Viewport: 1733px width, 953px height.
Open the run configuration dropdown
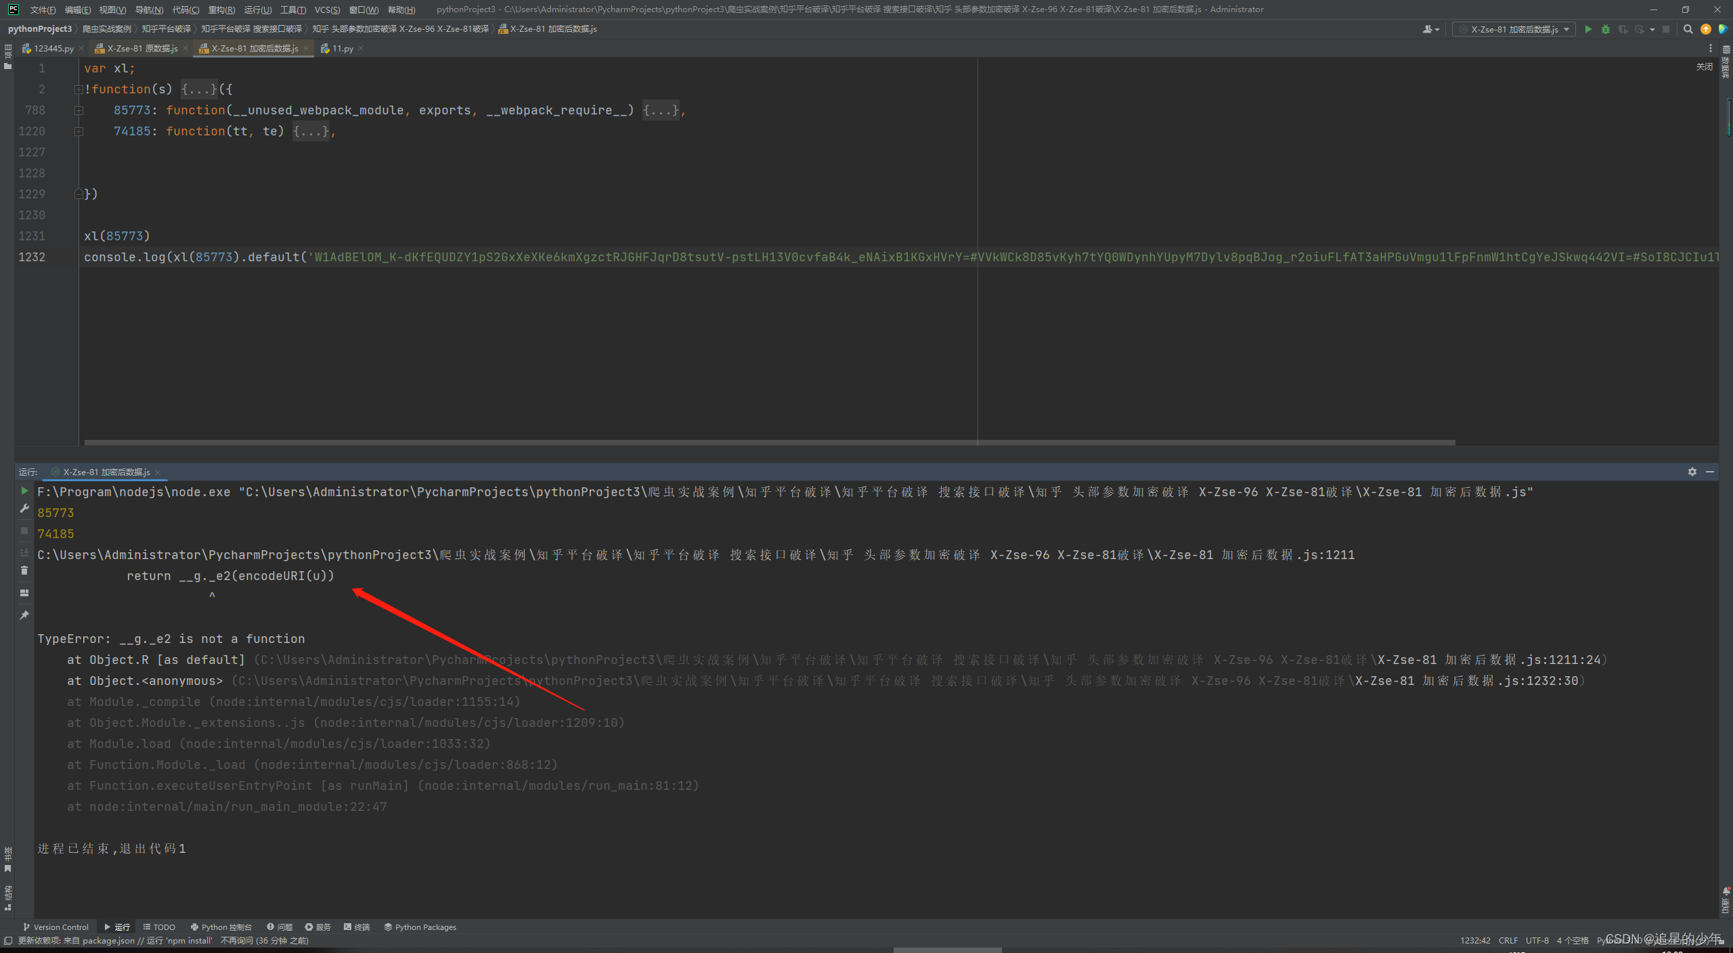coord(1514,29)
